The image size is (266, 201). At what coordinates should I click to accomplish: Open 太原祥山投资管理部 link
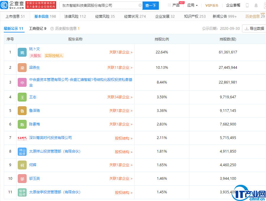point(55,151)
